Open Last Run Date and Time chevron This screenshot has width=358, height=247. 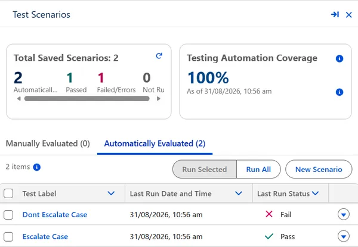click(x=239, y=193)
